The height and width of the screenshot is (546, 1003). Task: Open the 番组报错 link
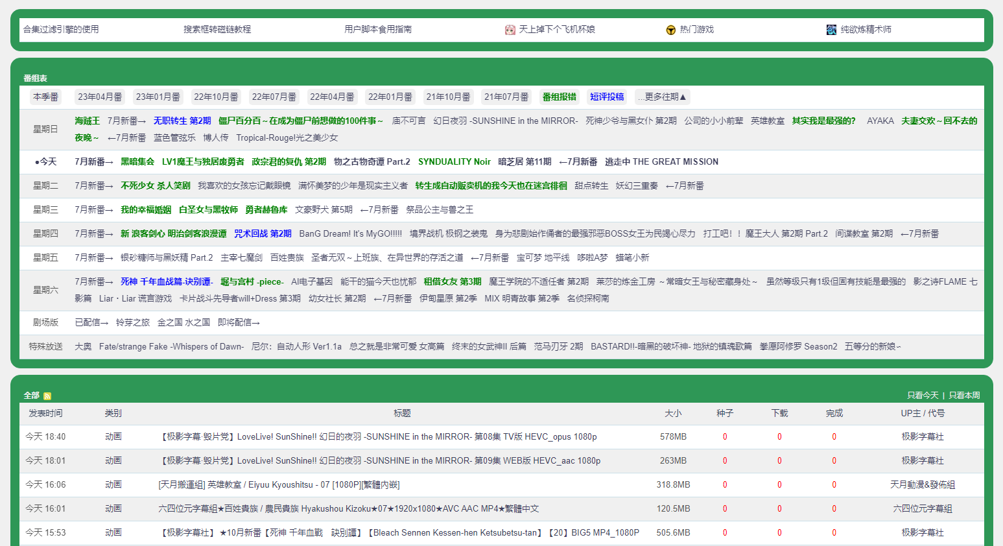click(559, 97)
